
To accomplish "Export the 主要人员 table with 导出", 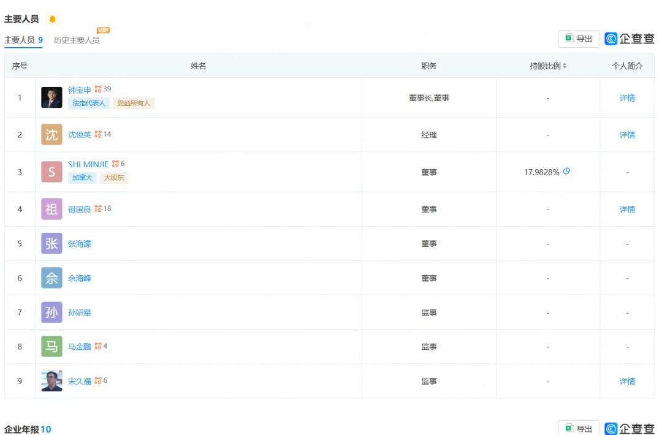I will [x=579, y=39].
